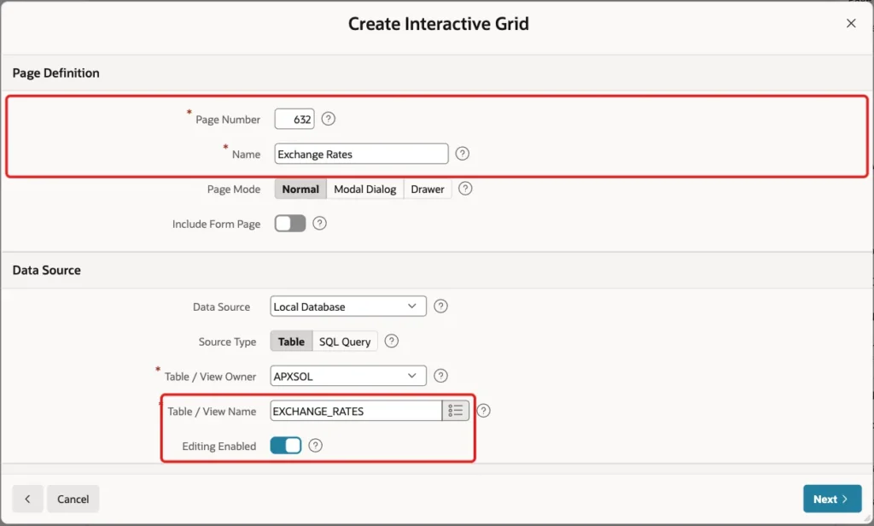This screenshot has width=874, height=526.
Task: Click the Next button
Action: click(x=832, y=499)
